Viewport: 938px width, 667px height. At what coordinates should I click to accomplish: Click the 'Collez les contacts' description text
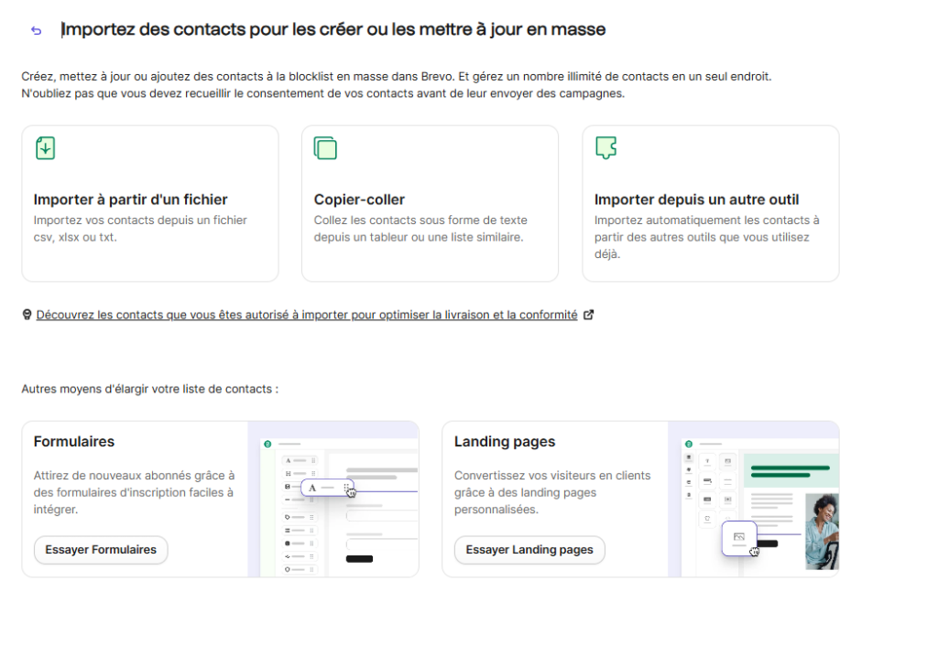tap(420, 229)
